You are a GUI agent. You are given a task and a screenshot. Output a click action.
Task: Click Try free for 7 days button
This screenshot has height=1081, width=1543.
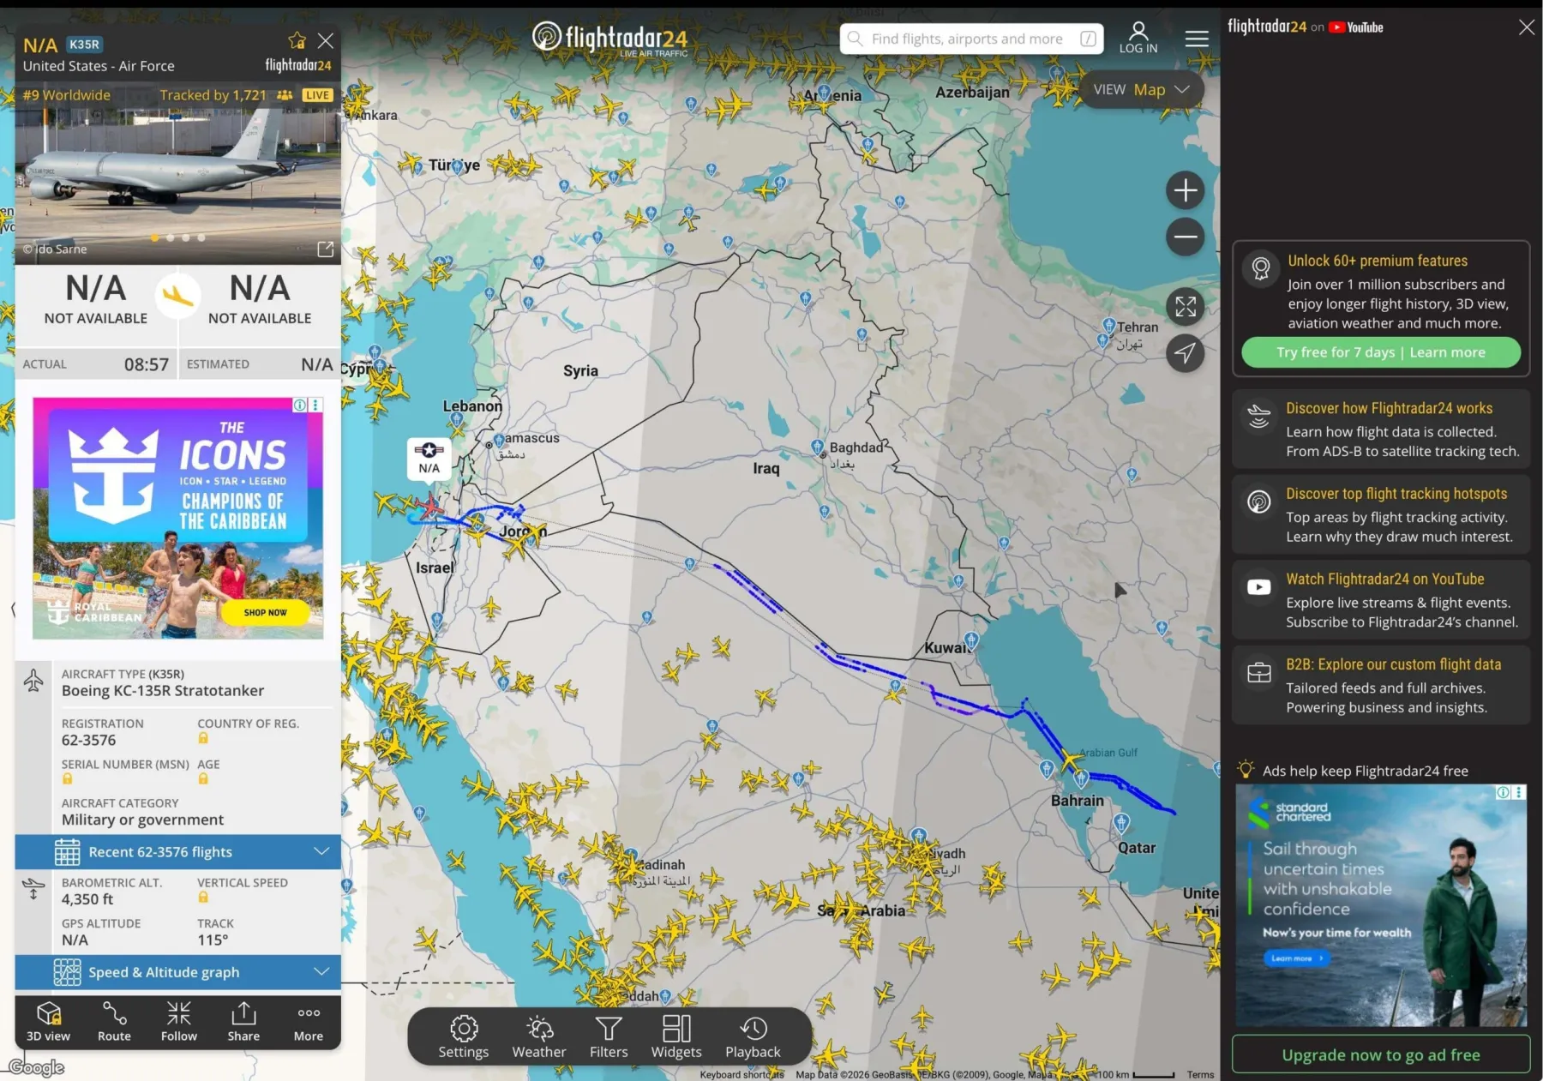coord(1380,352)
